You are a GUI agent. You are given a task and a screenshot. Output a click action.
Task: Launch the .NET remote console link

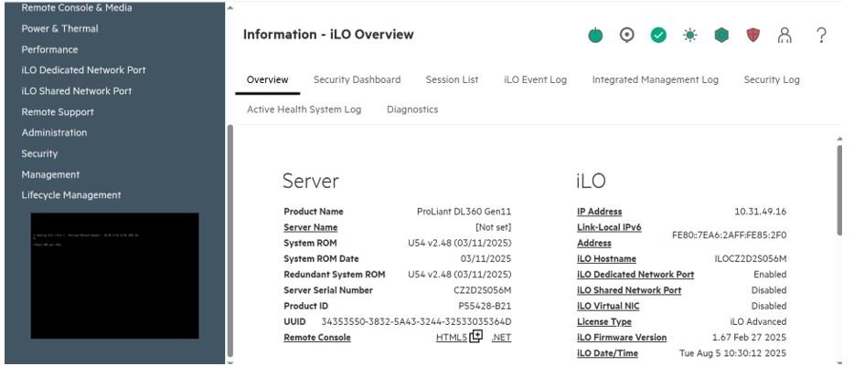tap(501, 338)
